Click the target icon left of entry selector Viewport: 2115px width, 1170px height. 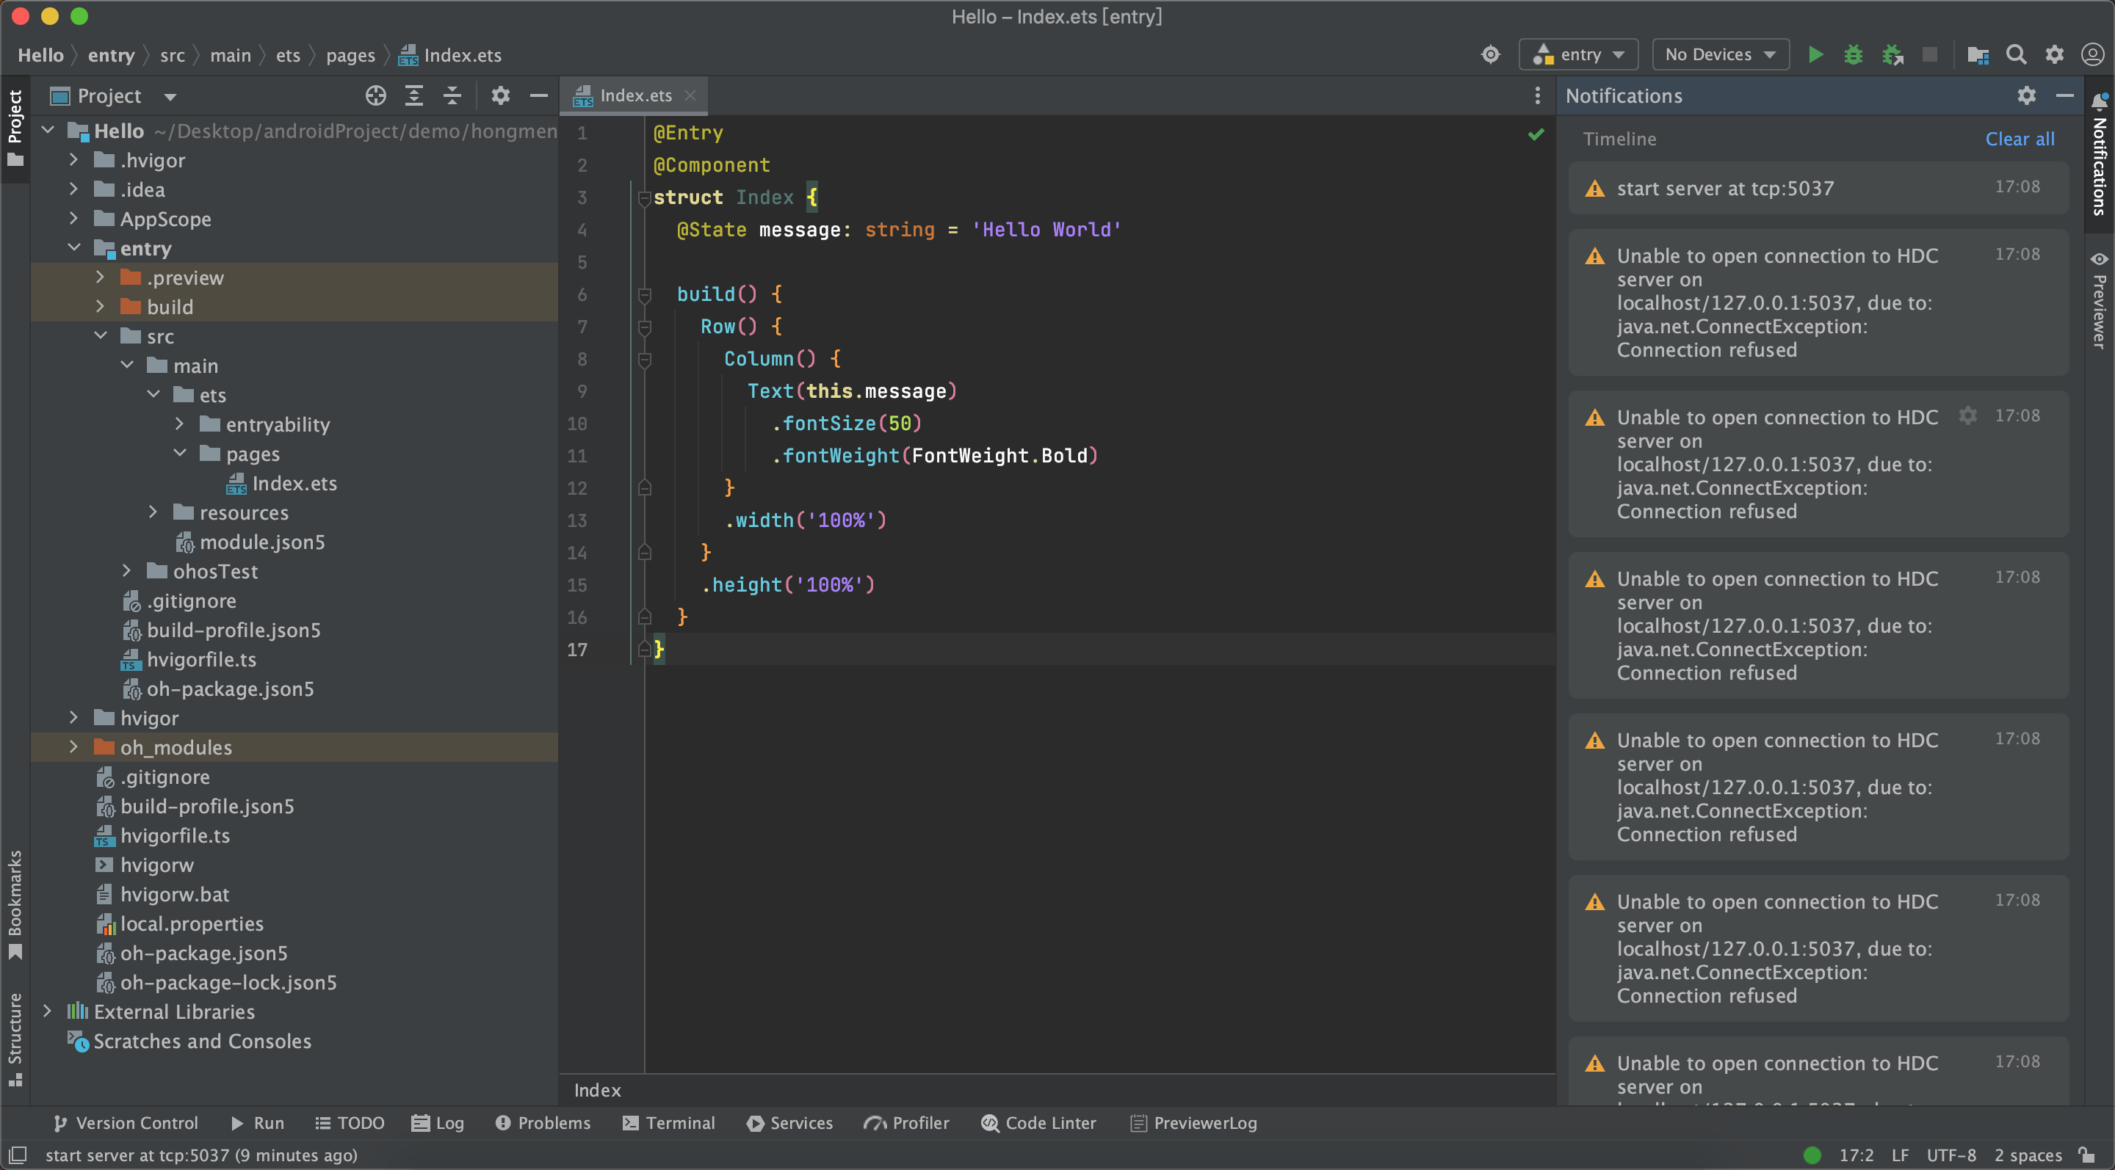[x=1490, y=55]
